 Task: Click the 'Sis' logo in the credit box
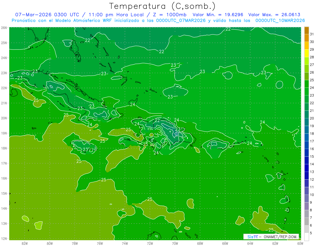point(250,237)
